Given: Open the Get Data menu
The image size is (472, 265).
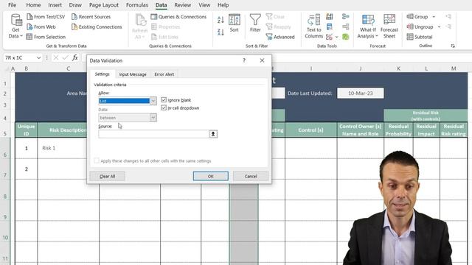Looking at the screenshot, I should pyautogui.click(x=15, y=26).
